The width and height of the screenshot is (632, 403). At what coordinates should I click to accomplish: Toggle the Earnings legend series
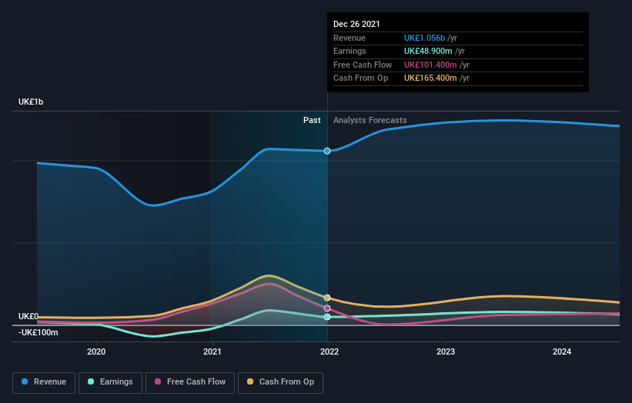[x=110, y=382]
